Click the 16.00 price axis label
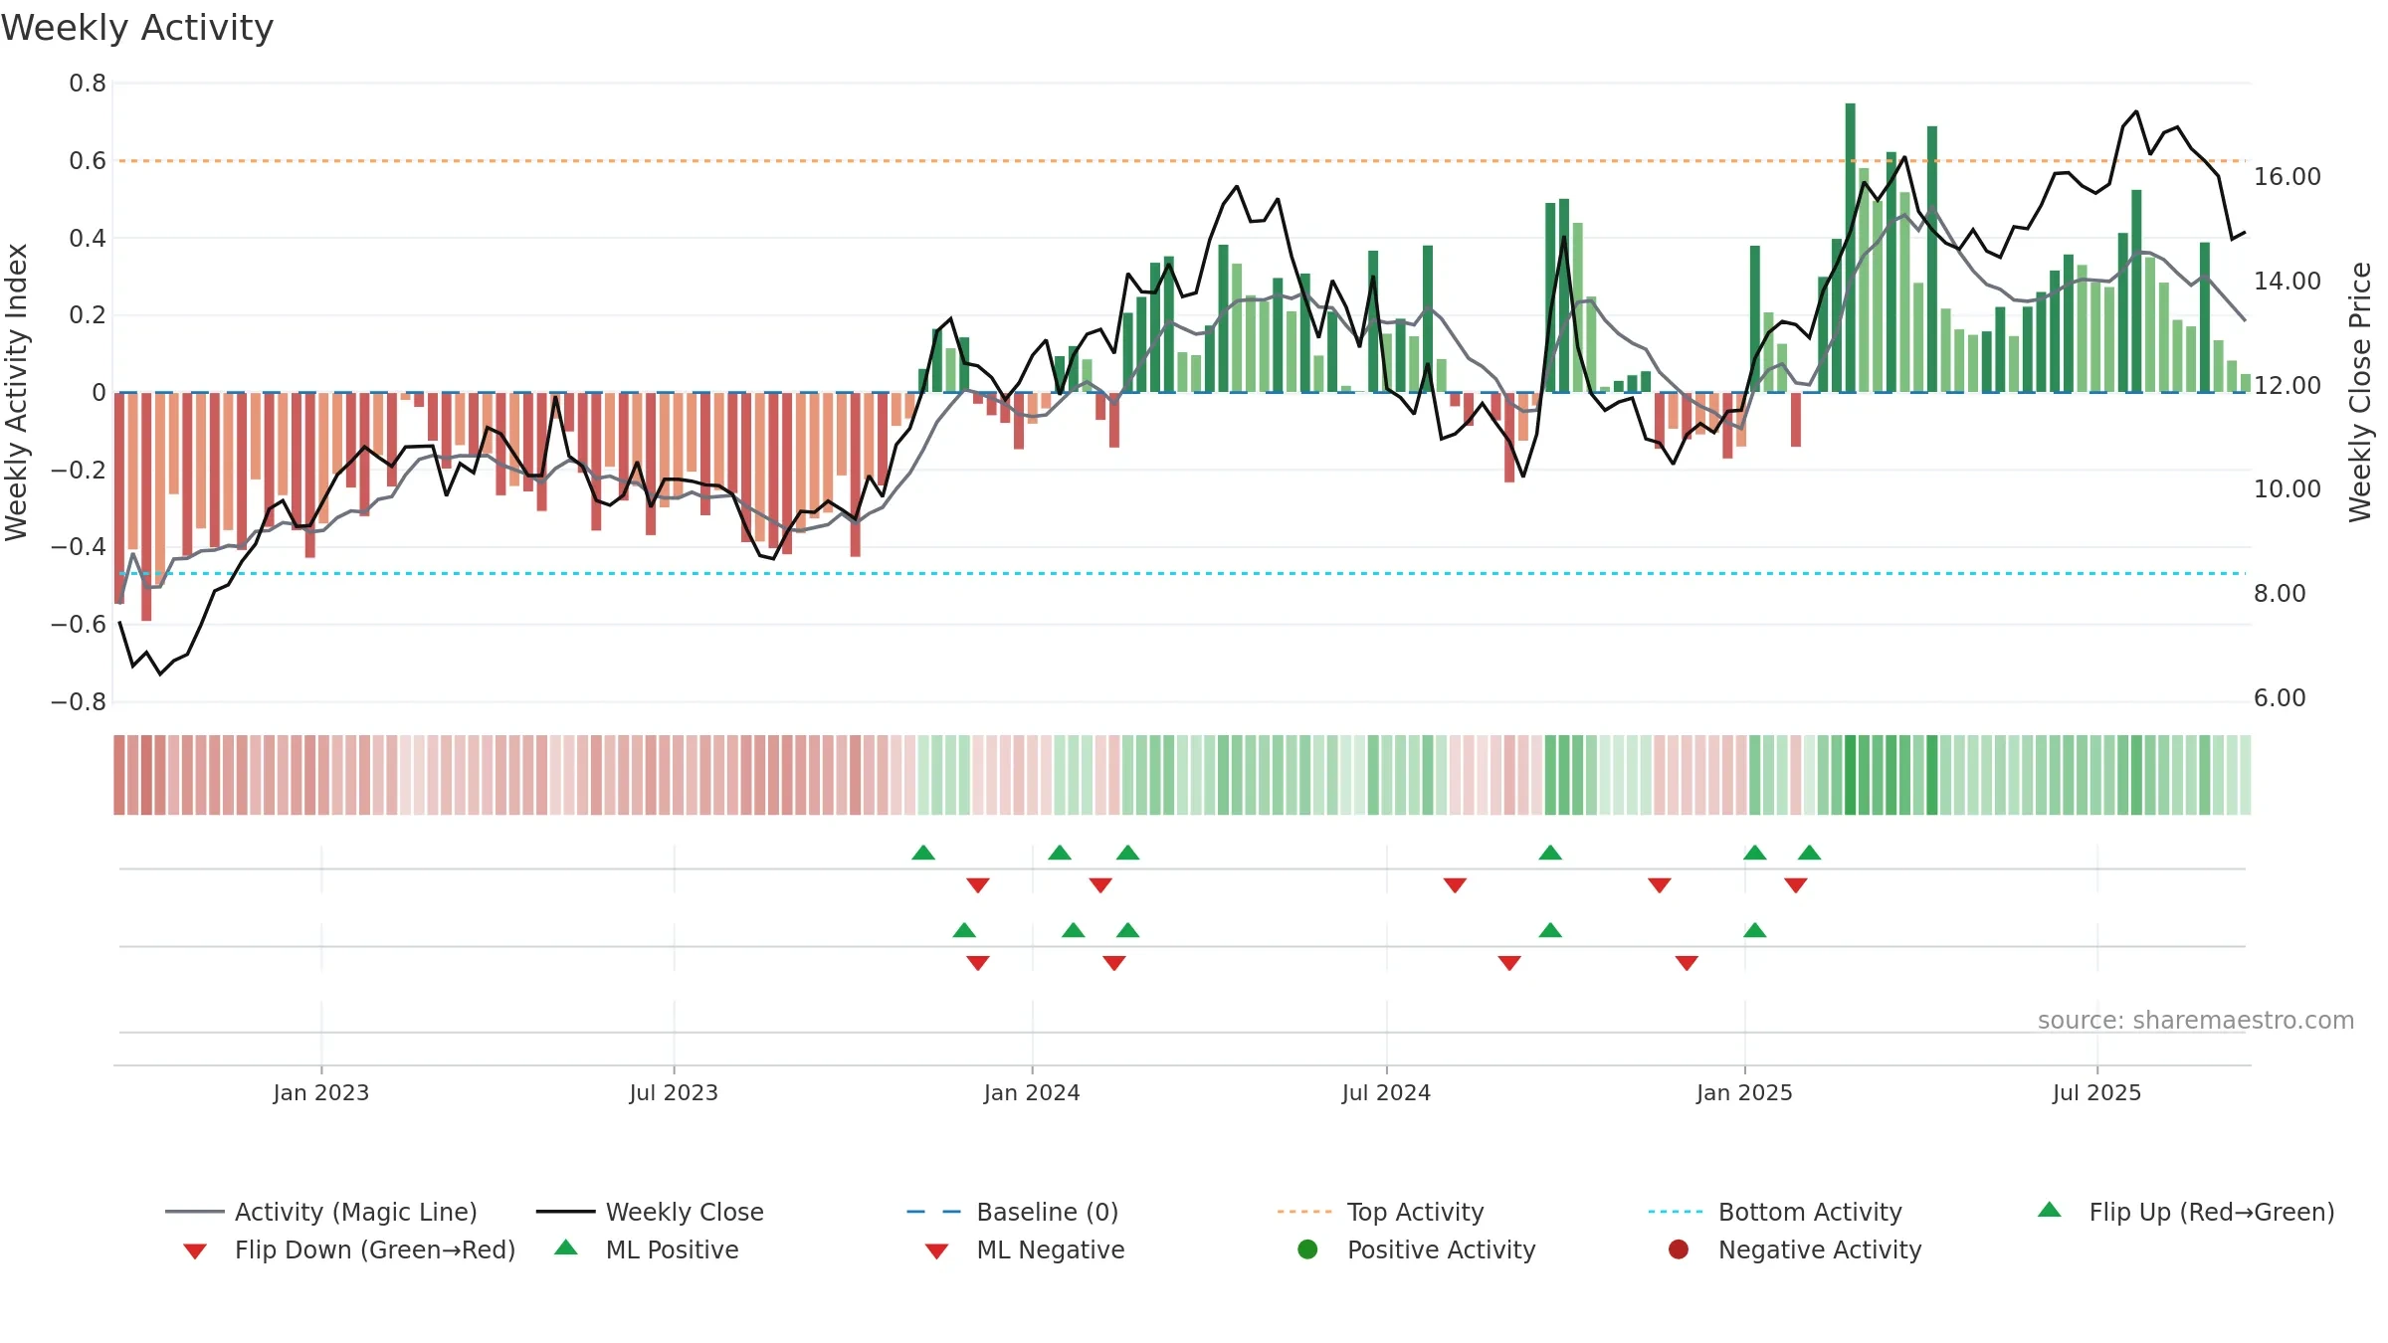2388x1343 pixels. 2287,177
